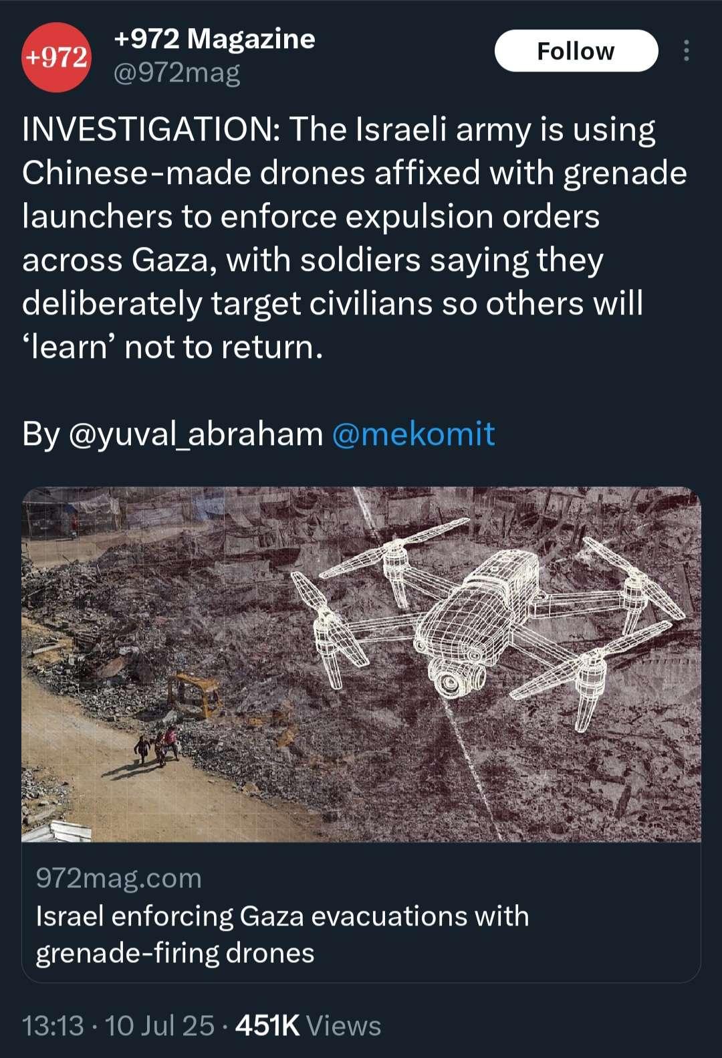Click the Views label

click(x=344, y=1025)
